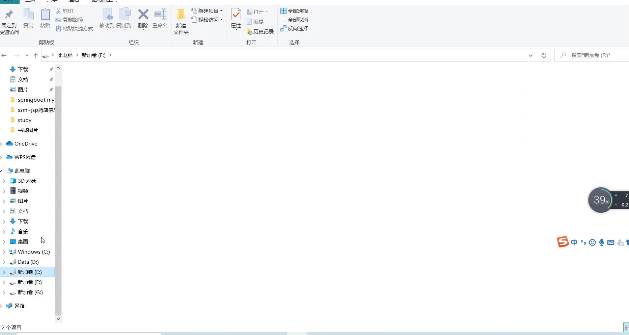The image size is (629, 335).
Task: Open the recent locations dropdown arrow
Action: [x=27, y=55]
